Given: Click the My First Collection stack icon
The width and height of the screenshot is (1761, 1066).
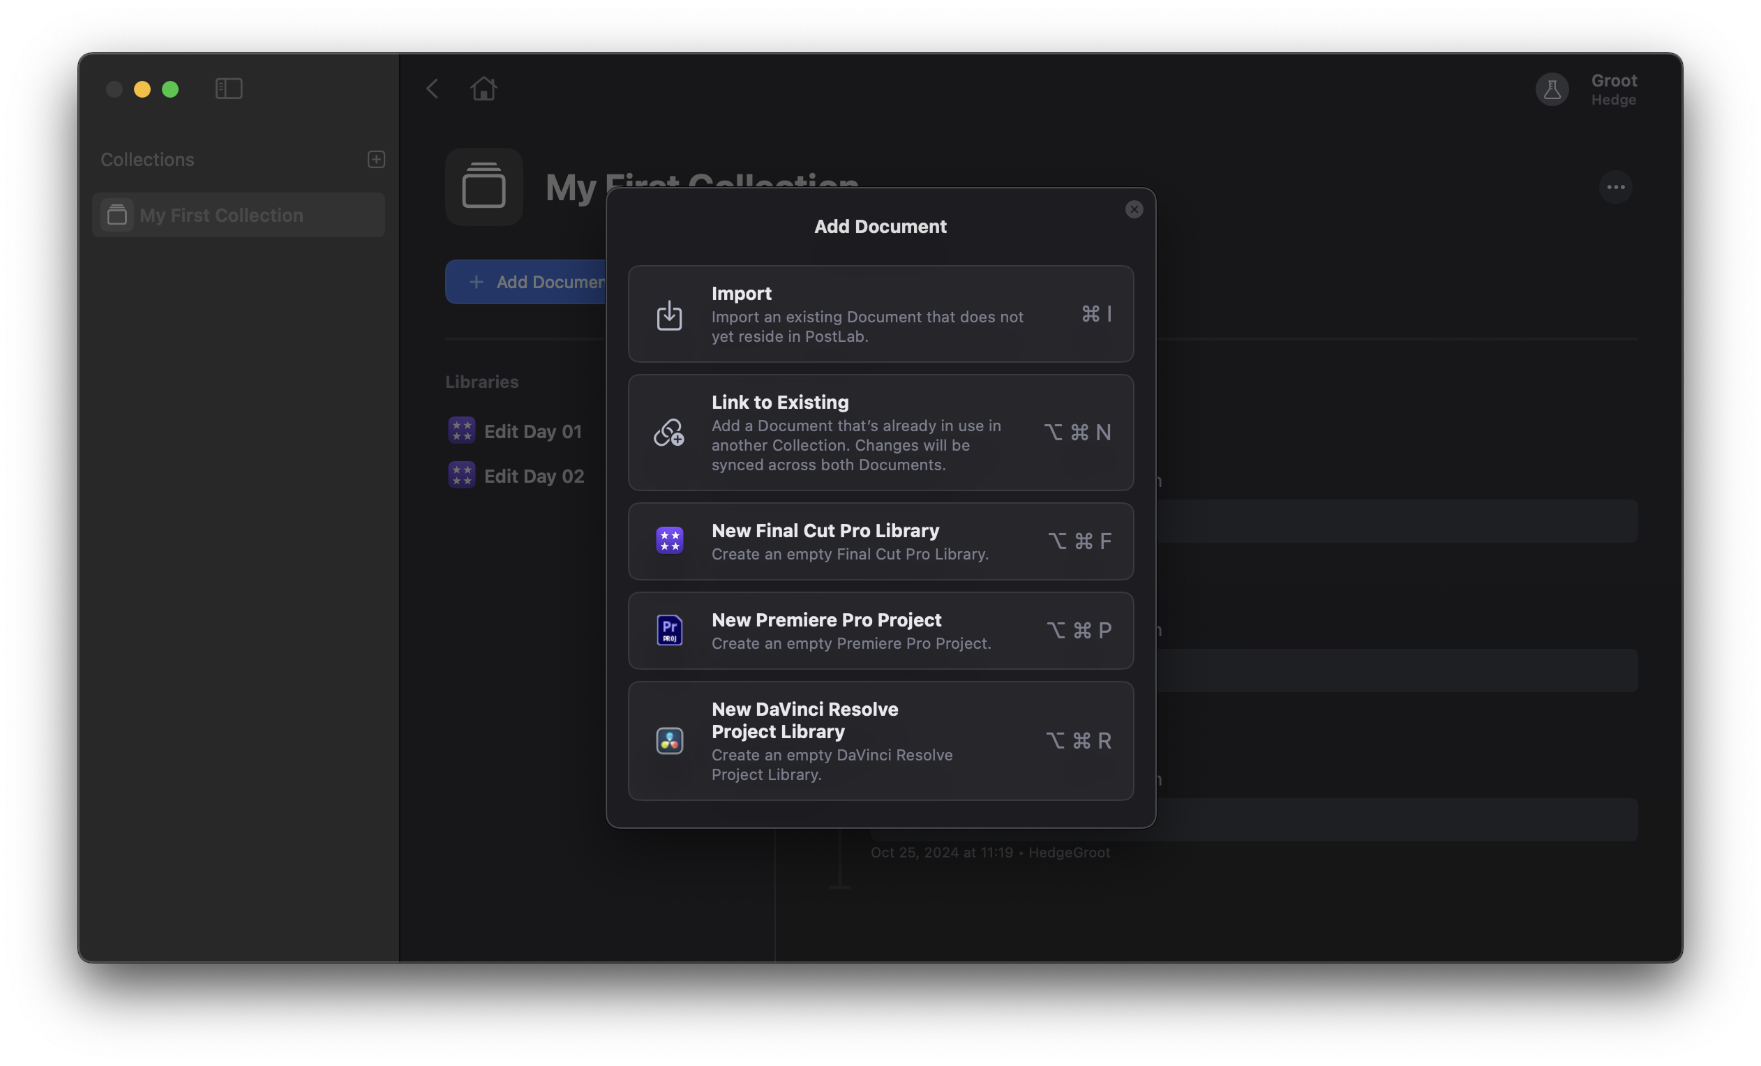Looking at the screenshot, I should (x=484, y=186).
